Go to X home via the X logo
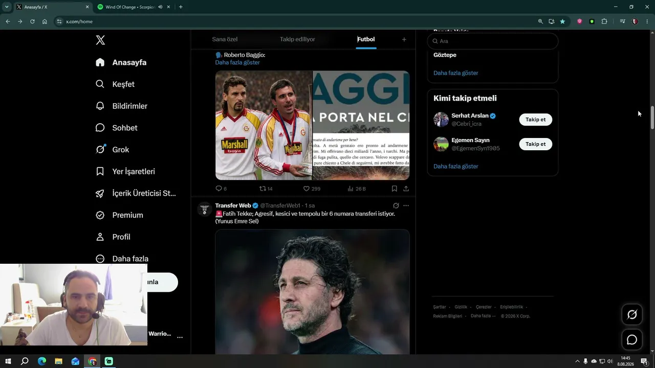 (x=100, y=40)
